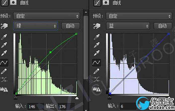The height and width of the screenshot is (111, 175).
Task: Pick white point eyedropper in blue curves panel
Action: click(x=97, y=53)
